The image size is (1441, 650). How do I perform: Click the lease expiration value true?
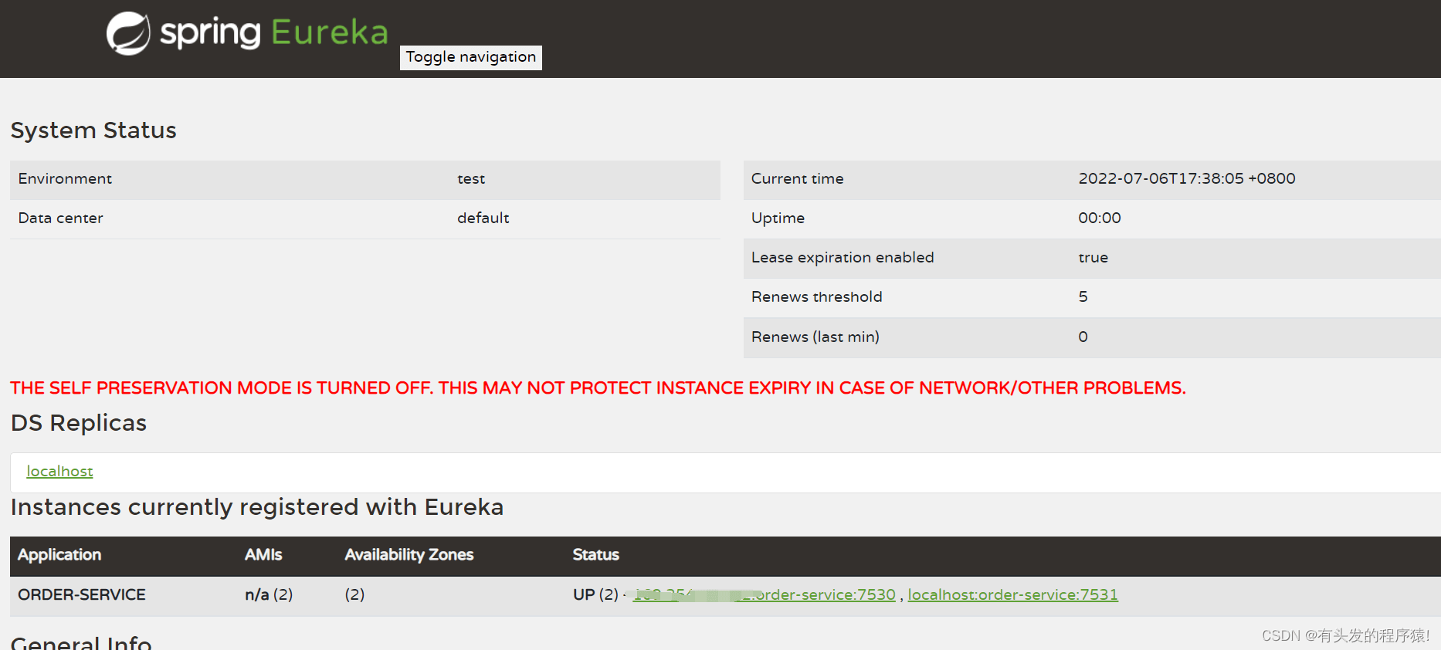1093,257
